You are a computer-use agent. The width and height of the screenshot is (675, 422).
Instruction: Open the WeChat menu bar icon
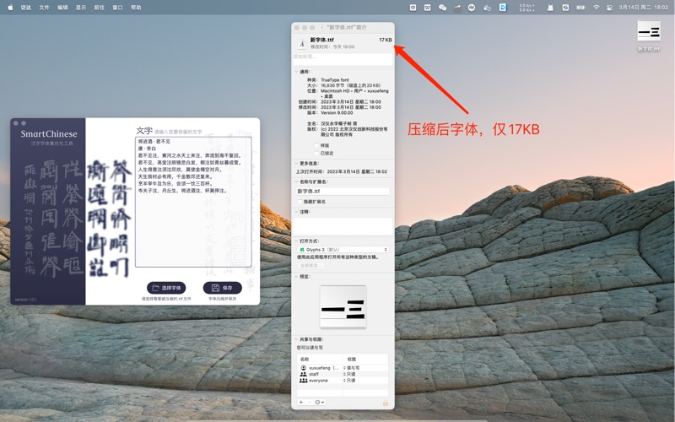(x=442, y=7)
